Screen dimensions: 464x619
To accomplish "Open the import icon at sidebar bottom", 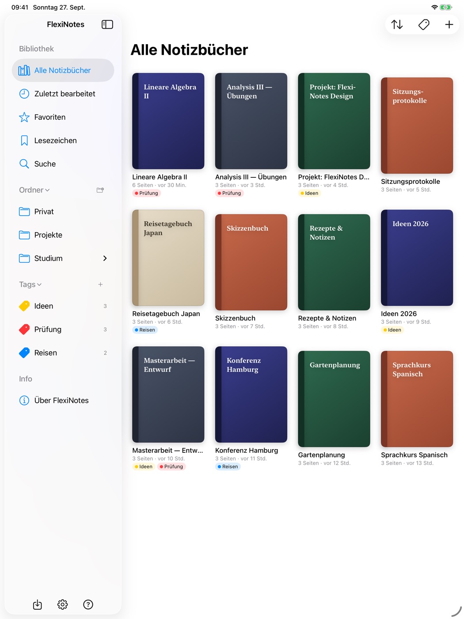I will tap(38, 604).
